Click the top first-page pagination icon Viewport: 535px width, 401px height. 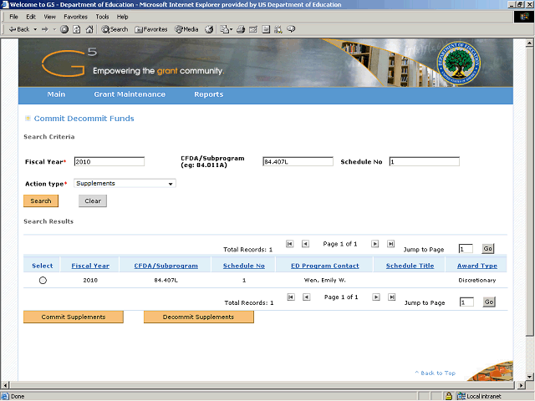290,244
